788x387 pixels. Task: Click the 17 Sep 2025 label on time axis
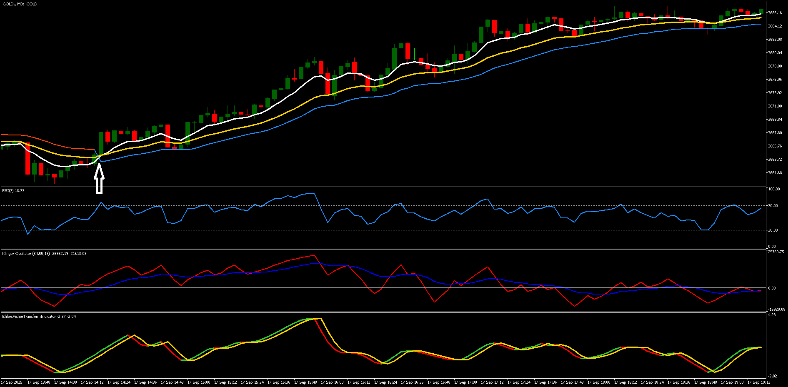pyautogui.click(x=12, y=381)
